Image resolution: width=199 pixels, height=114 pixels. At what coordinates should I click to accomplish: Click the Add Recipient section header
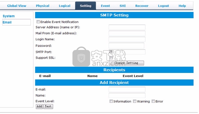pyautogui.click(x=114, y=83)
